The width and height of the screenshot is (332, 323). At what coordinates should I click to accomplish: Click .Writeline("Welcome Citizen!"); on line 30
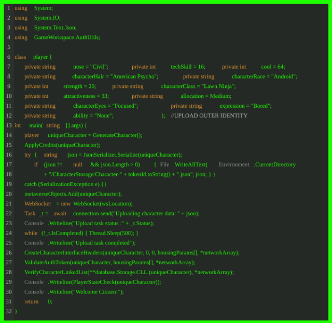[x=86, y=292]
